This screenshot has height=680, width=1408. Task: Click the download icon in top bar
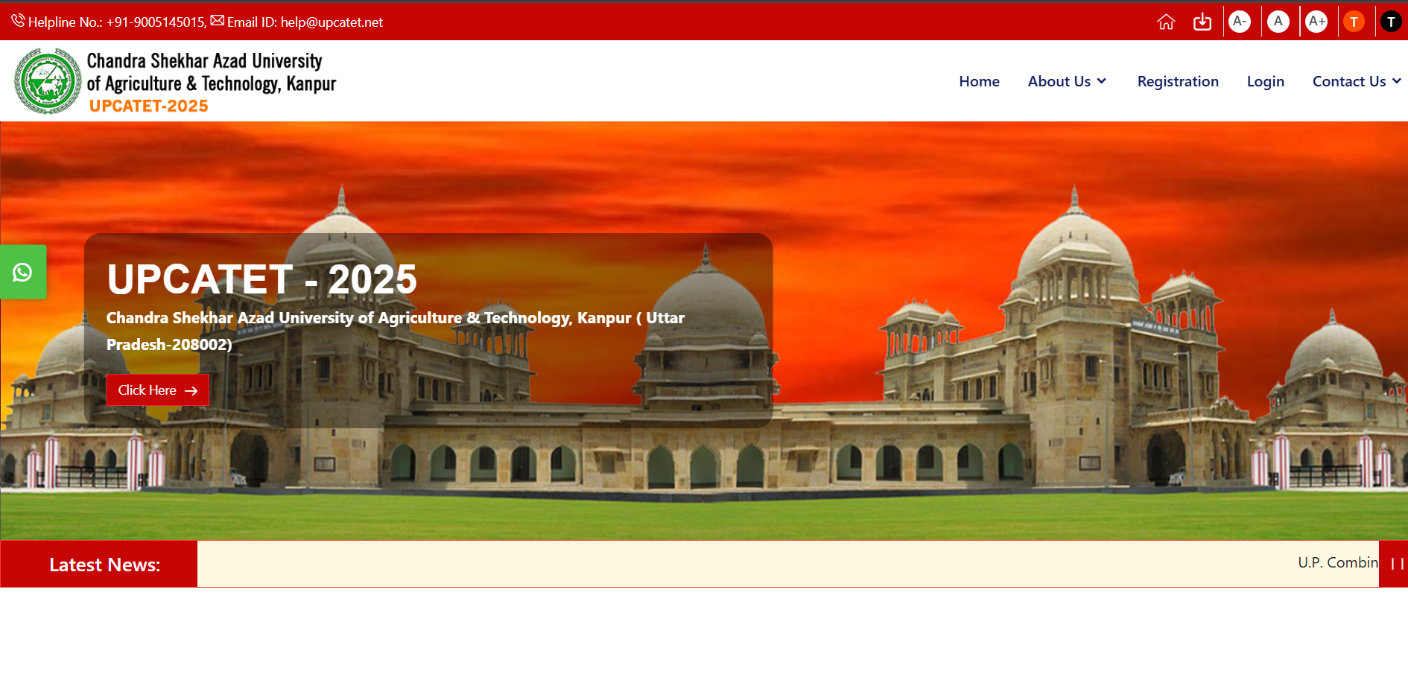tap(1202, 22)
